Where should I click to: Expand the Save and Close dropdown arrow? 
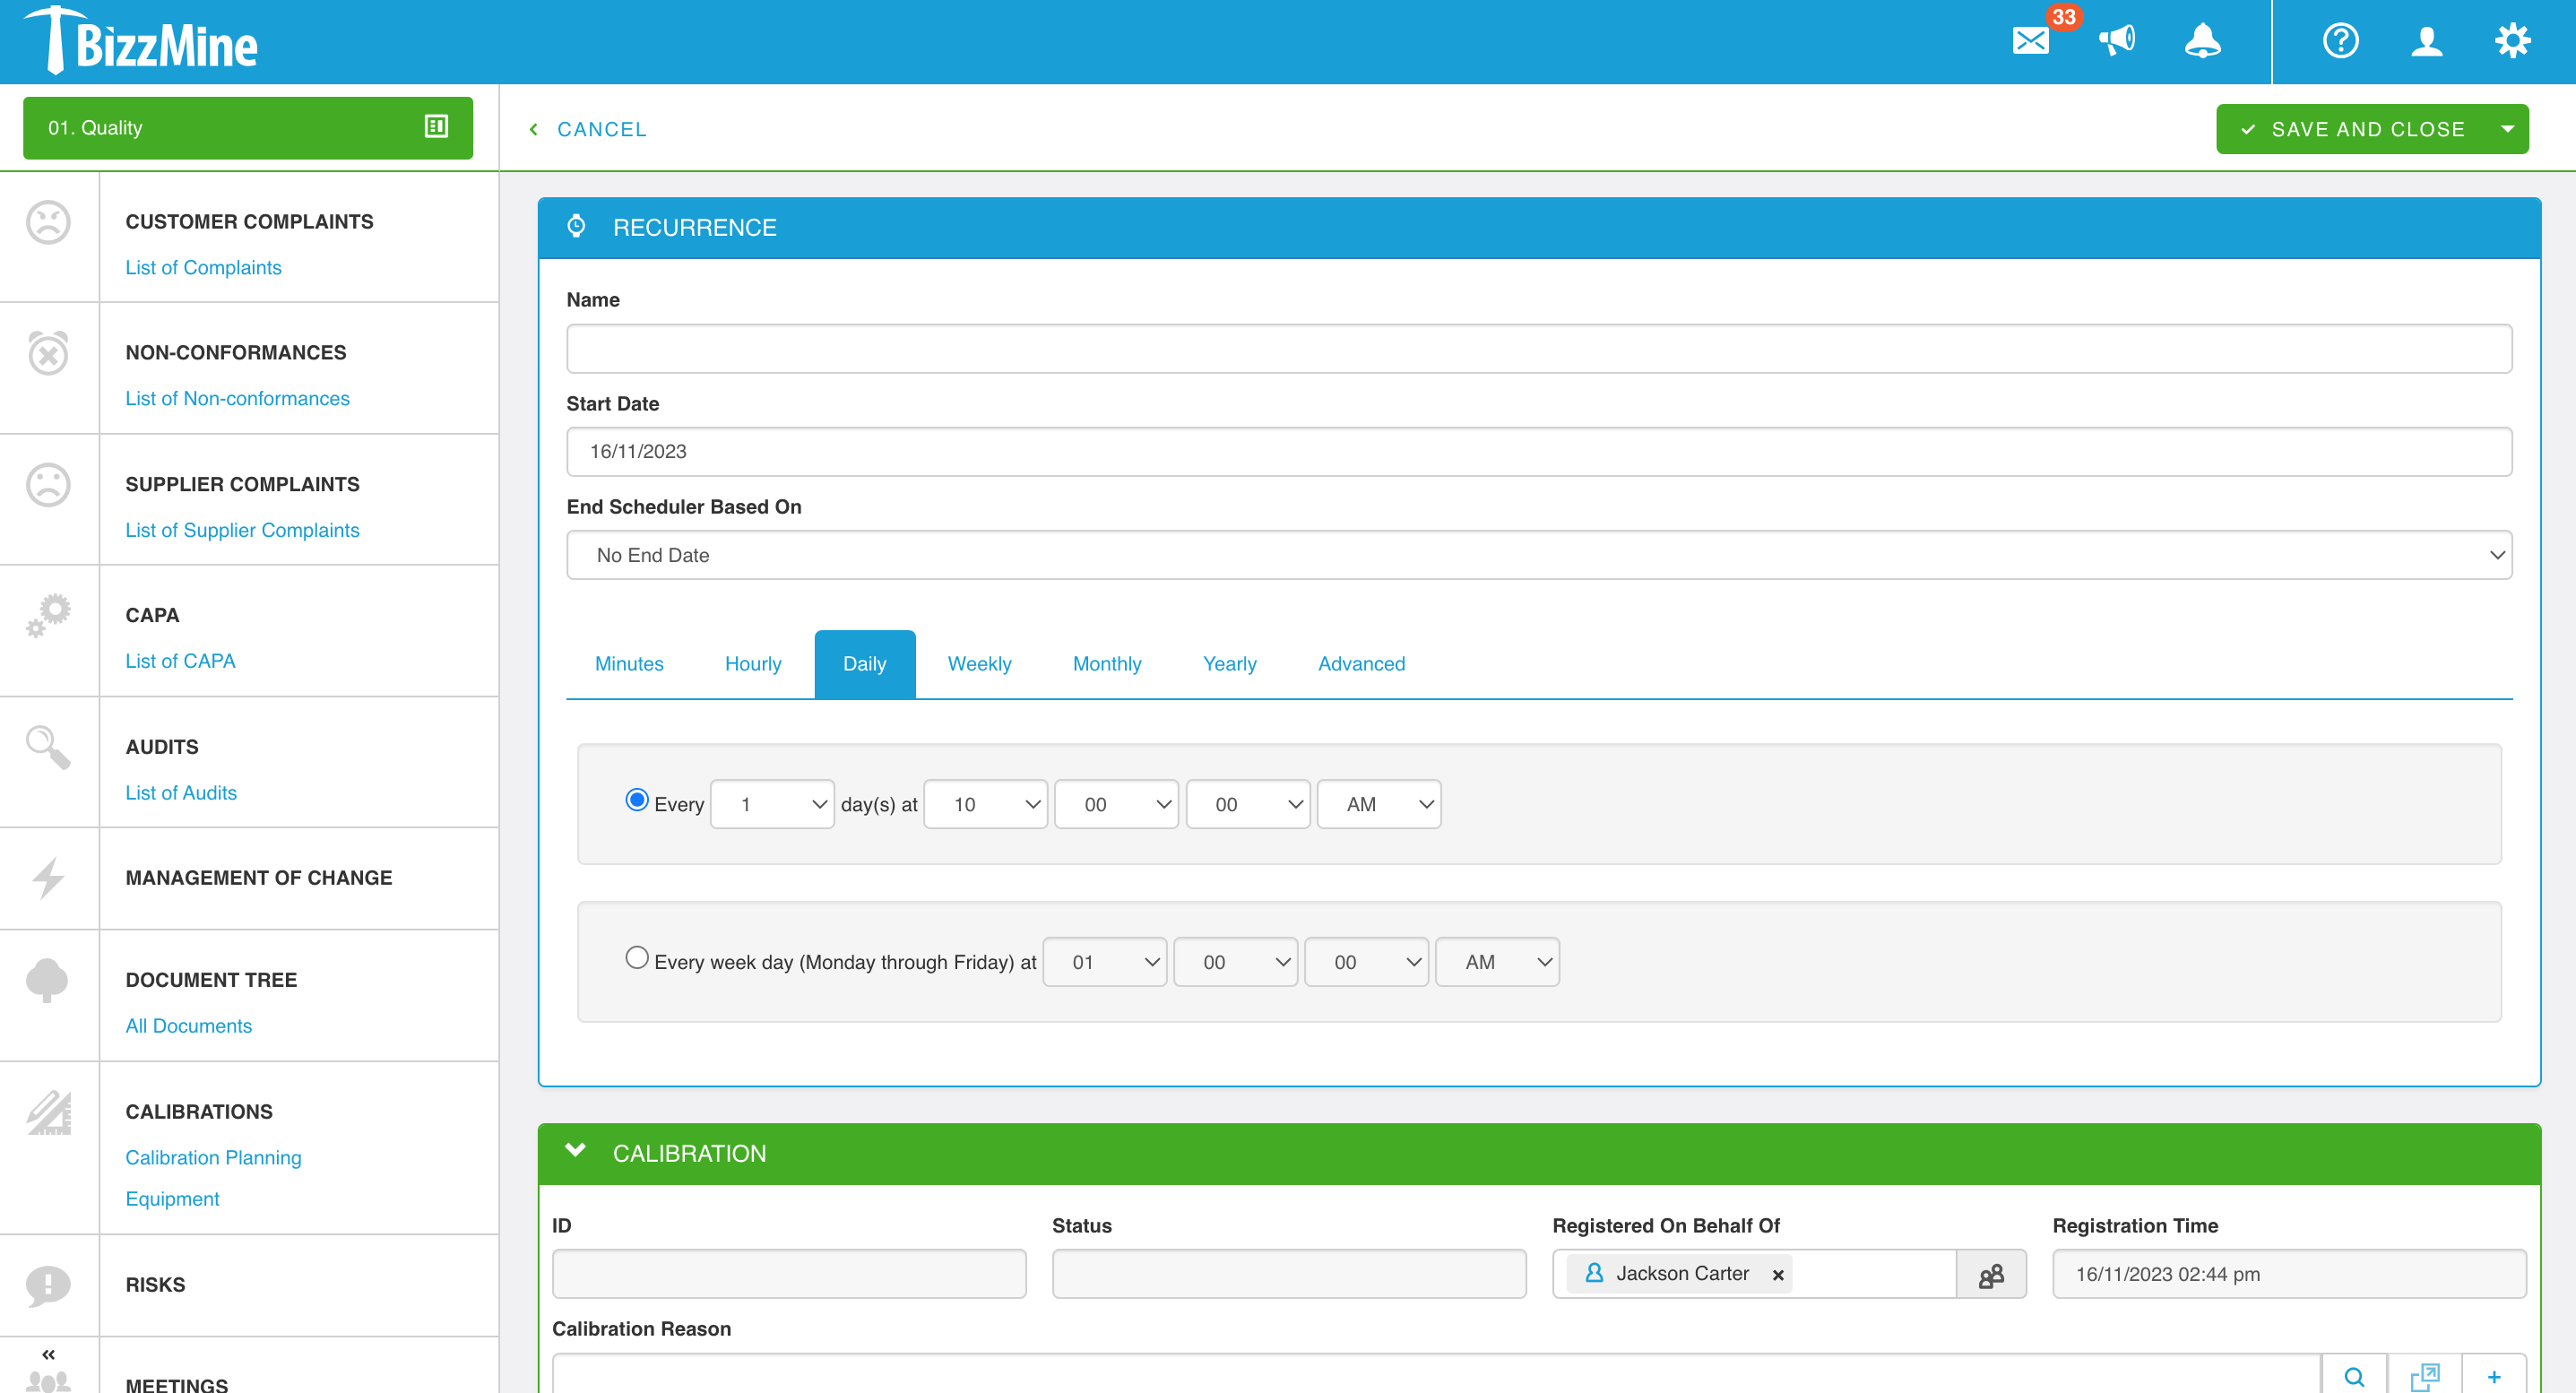click(x=2507, y=129)
